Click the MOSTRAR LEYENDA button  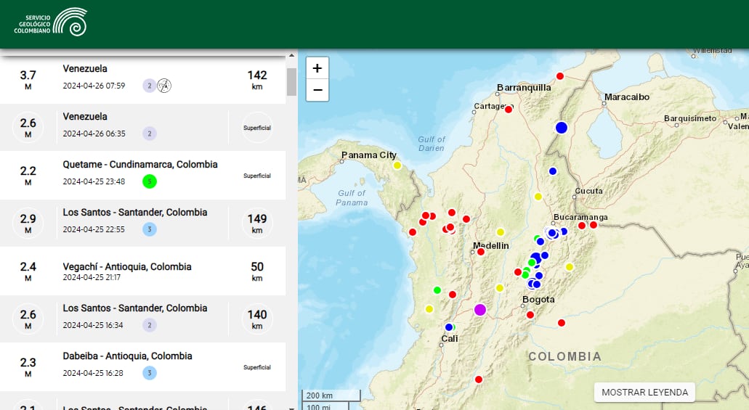click(644, 392)
